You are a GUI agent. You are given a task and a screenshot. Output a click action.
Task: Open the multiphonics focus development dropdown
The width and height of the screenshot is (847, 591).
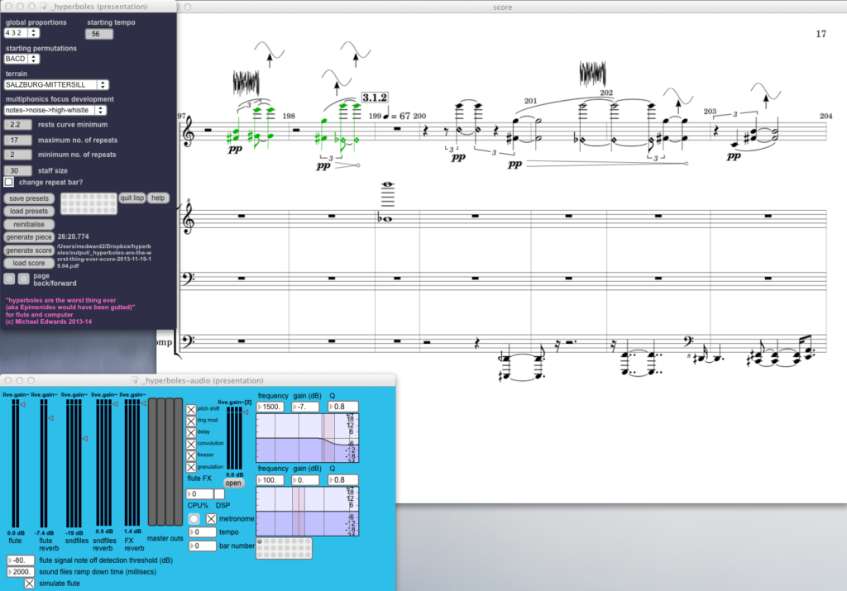pyautogui.click(x=55, y=110)
